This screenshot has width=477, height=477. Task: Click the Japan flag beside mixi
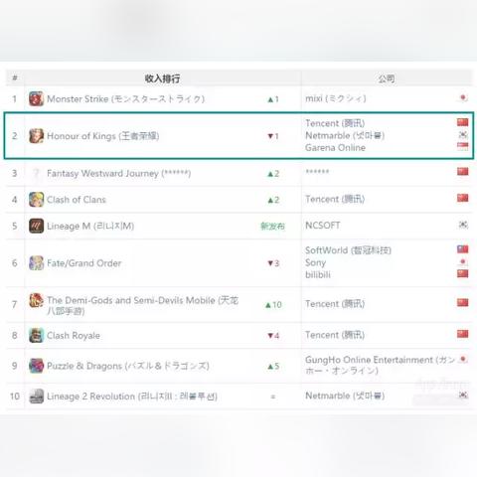coord(463,98)
